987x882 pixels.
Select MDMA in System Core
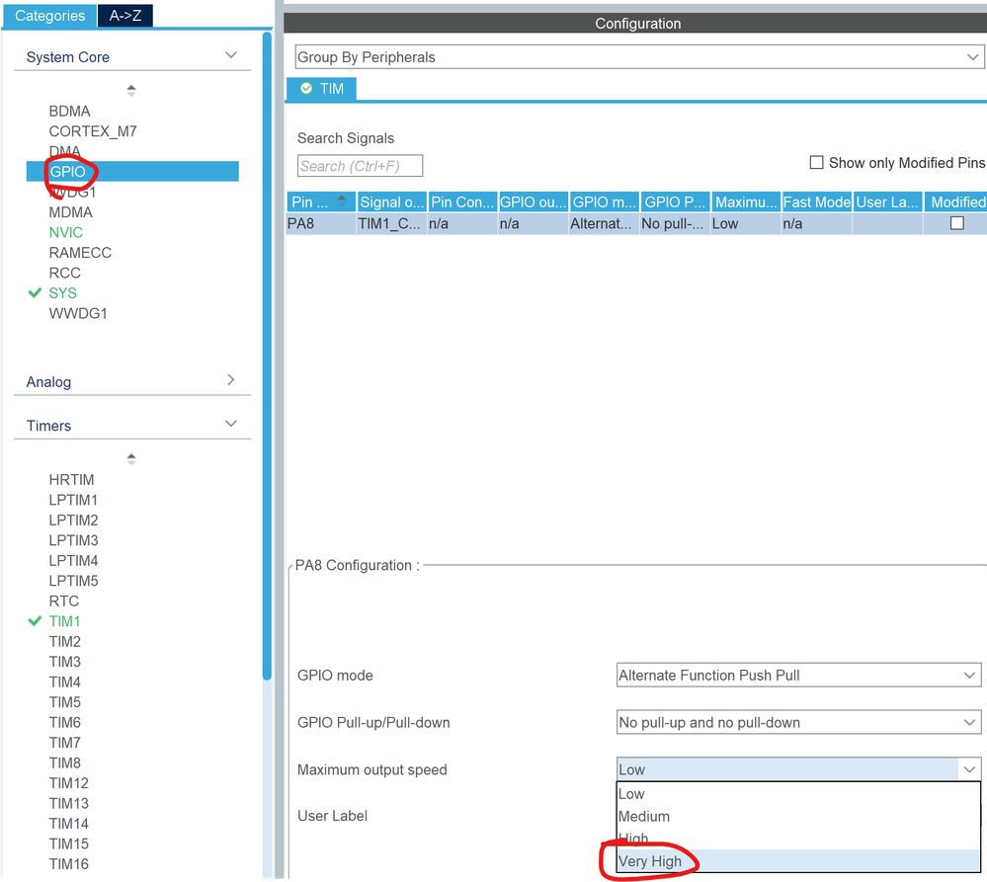point(70,212)
